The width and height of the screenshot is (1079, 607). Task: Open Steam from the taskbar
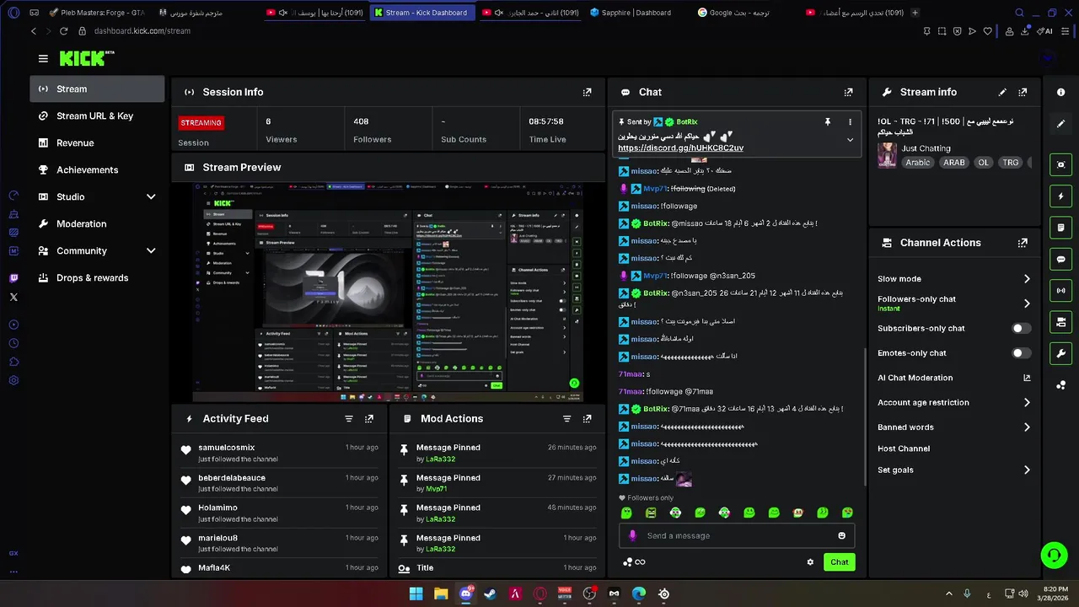pos(490,594)
